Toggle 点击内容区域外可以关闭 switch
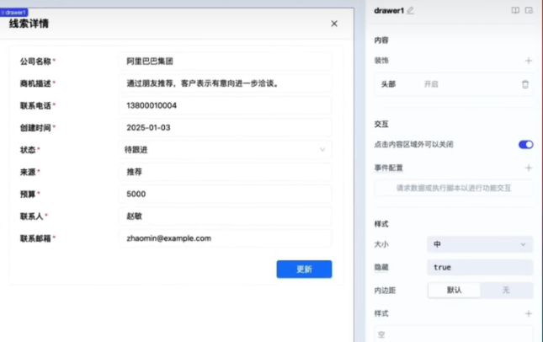 click(x=525, y=145)
